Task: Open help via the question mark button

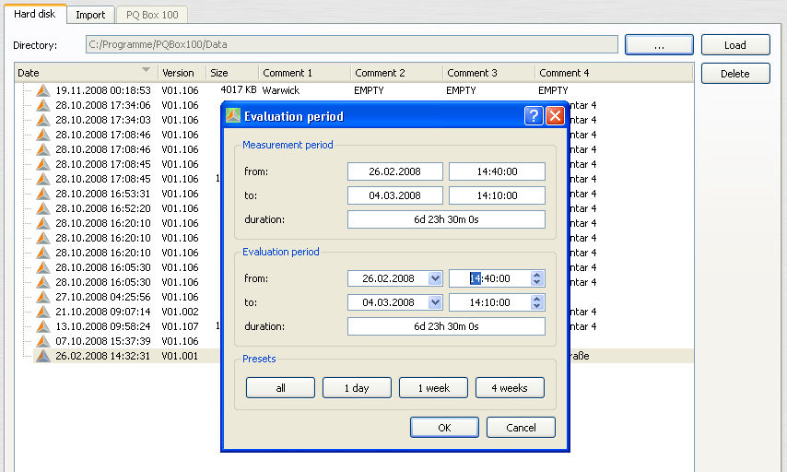Action: point(534,116)
